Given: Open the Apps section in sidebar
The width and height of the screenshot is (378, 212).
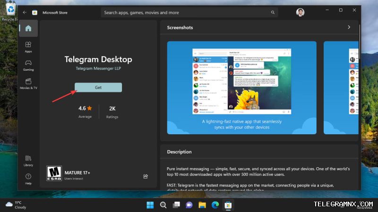Looking at the screenshot, I should tap(28, 47).
